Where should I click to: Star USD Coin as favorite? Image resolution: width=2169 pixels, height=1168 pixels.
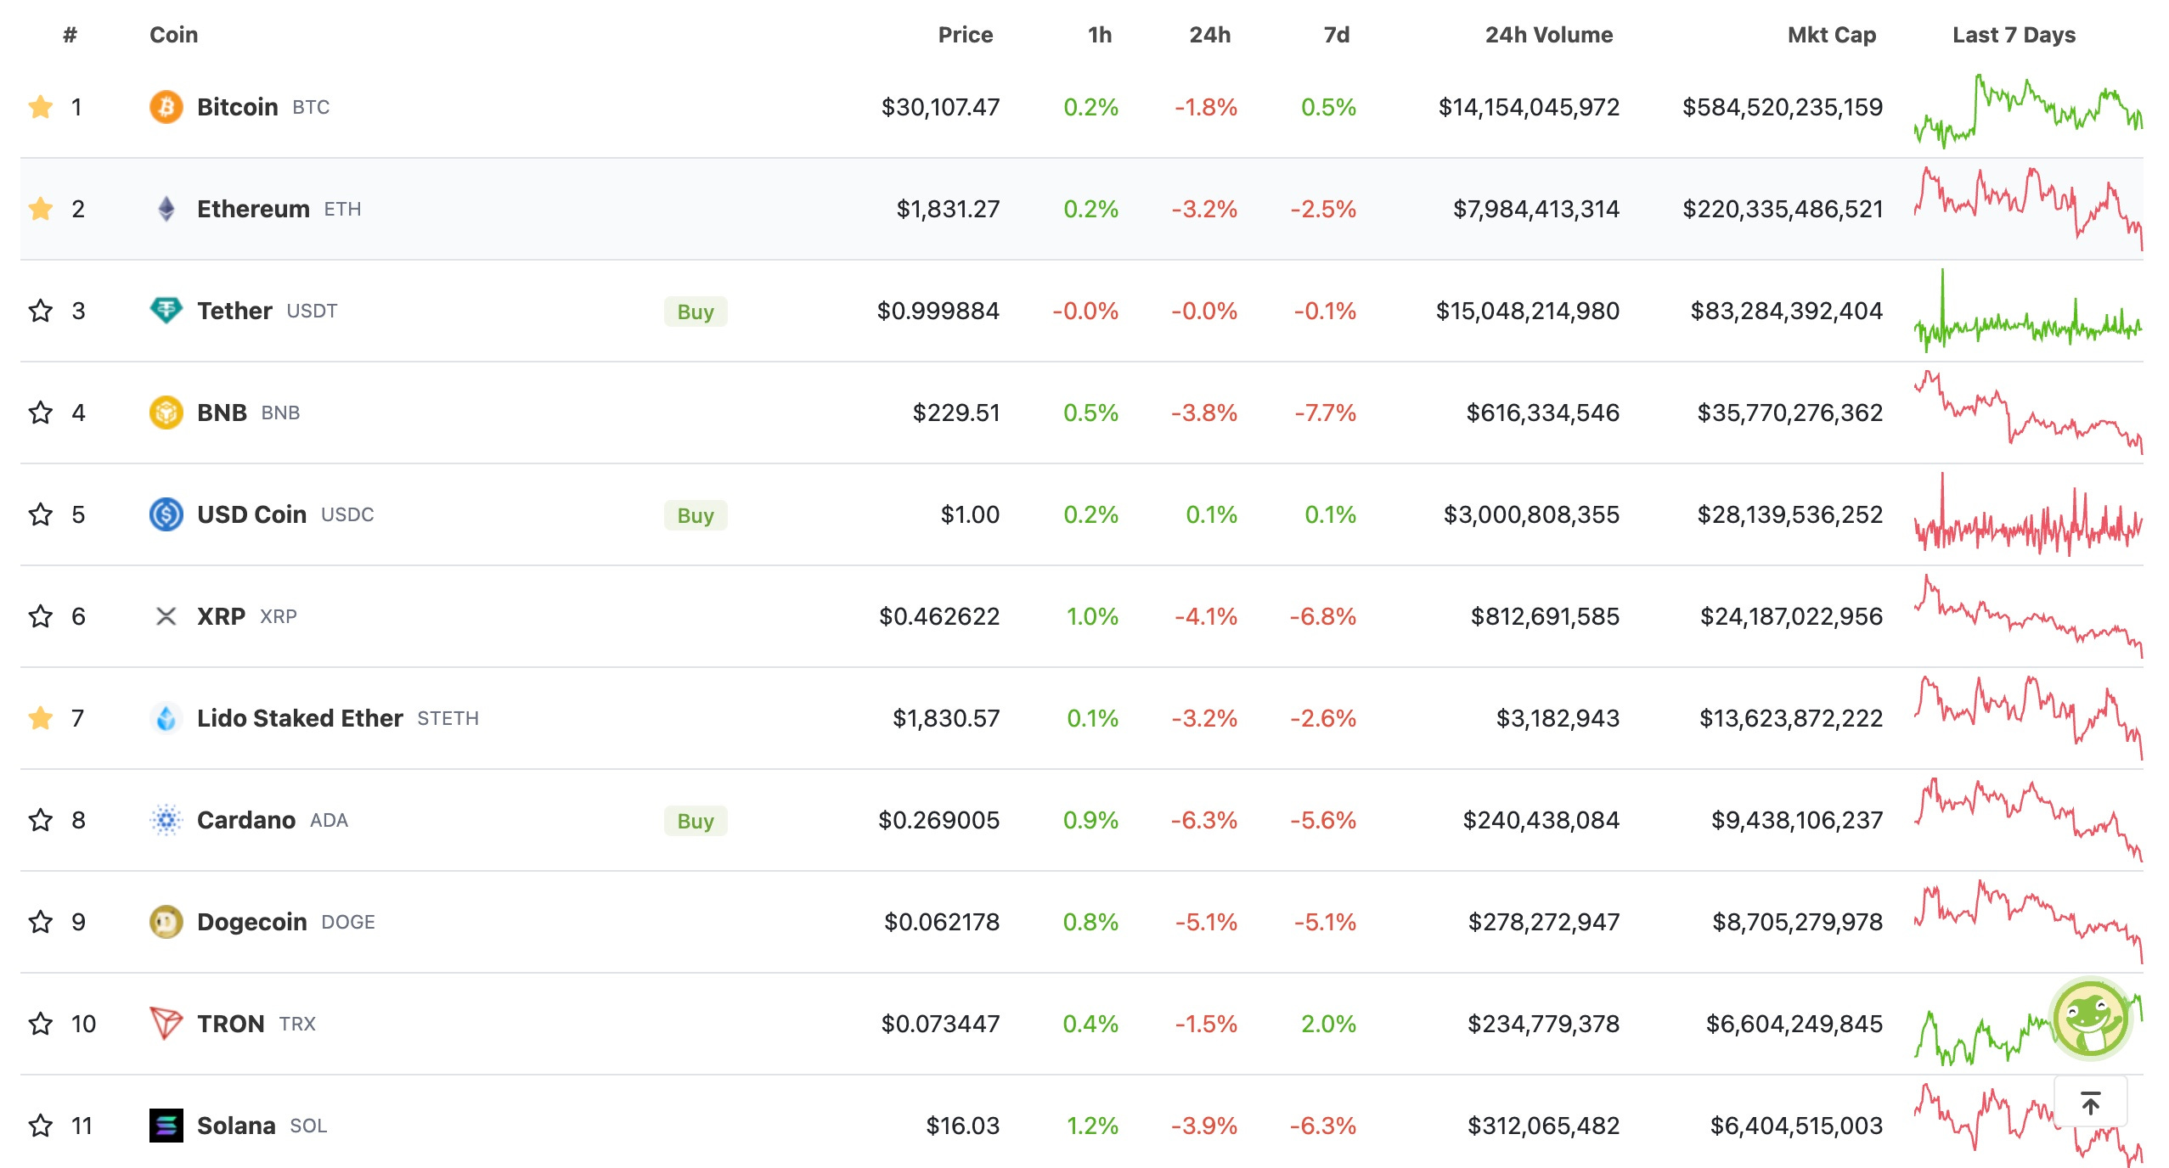[41, 514]
